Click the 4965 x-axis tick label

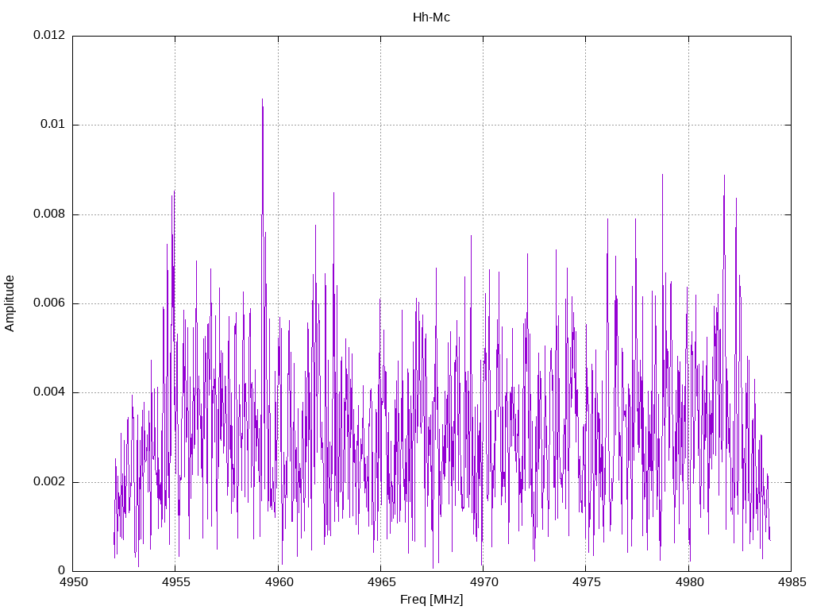382,582
